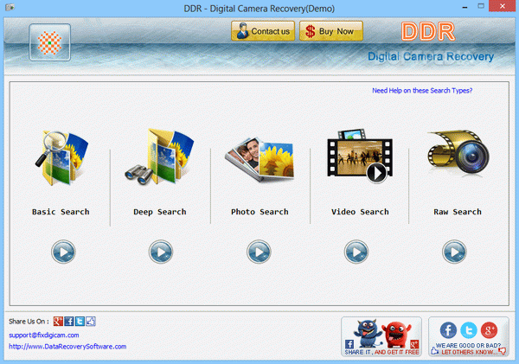Screen dimensions: 519x364
Task: Start Photo Search with its play button
Action: (x=259, y=252)
